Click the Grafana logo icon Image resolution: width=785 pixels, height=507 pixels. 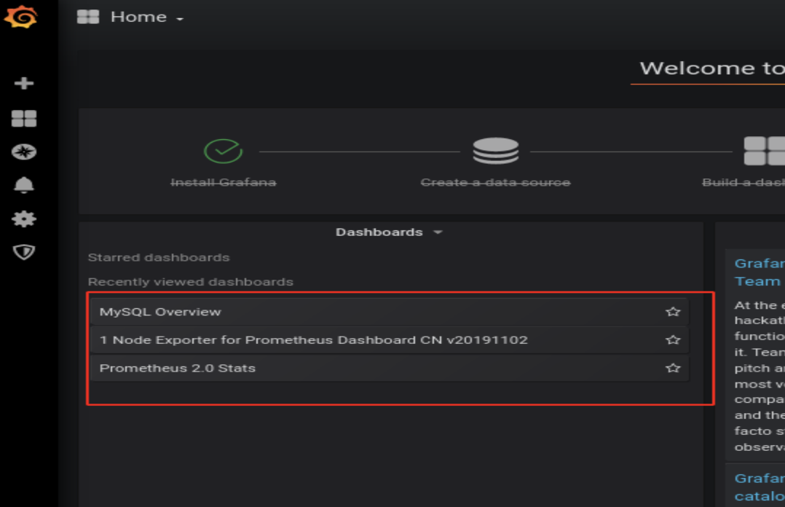(20, 17)
